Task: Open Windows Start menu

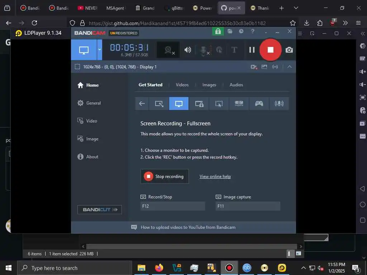Action: click(9, 268)
